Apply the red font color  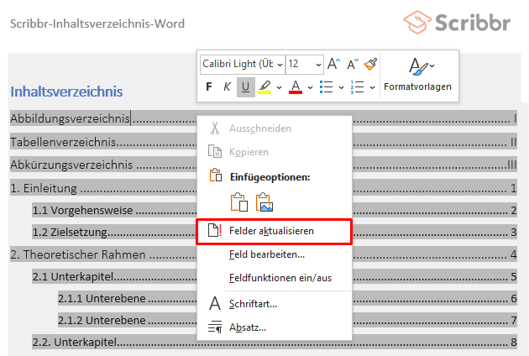(x=295, y=86)
